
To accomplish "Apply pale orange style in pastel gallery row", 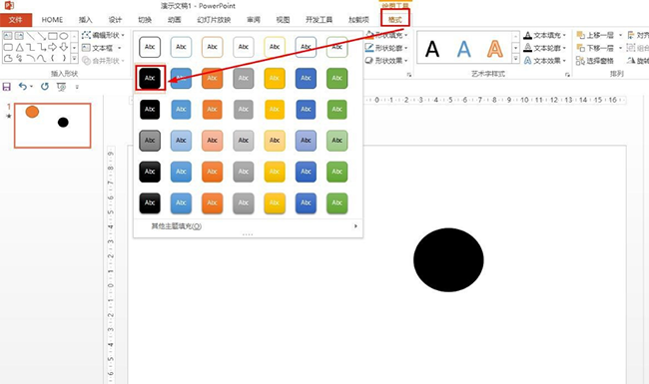I will 213,140.
